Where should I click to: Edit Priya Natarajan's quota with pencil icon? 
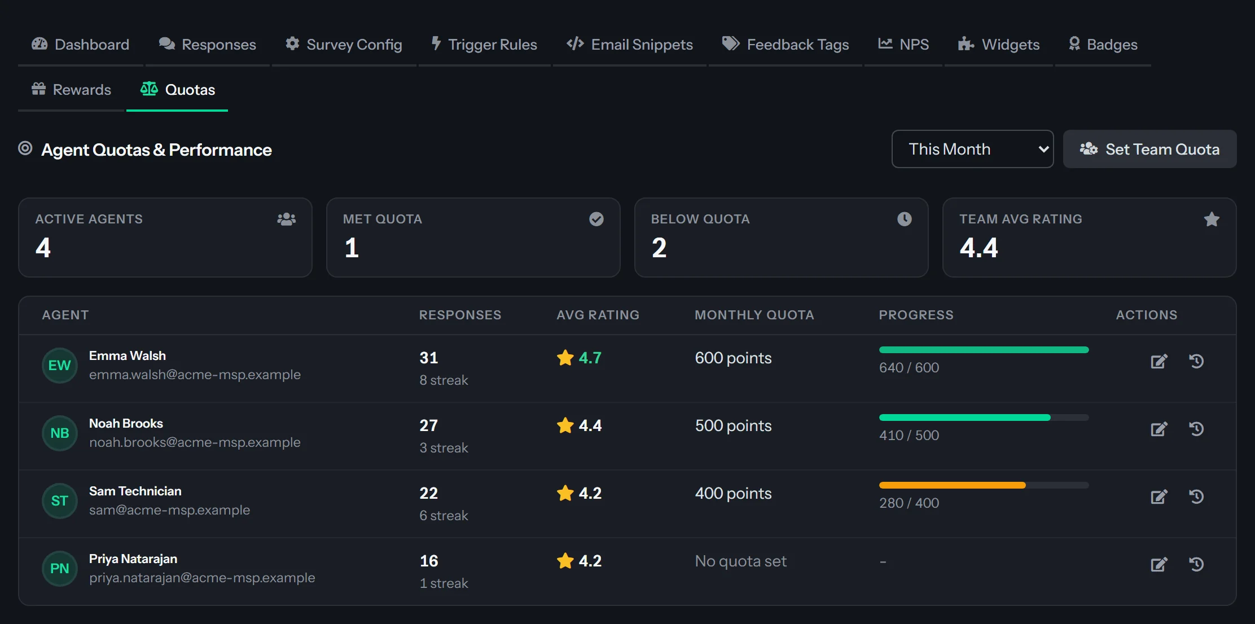(x=1159, y=564)
